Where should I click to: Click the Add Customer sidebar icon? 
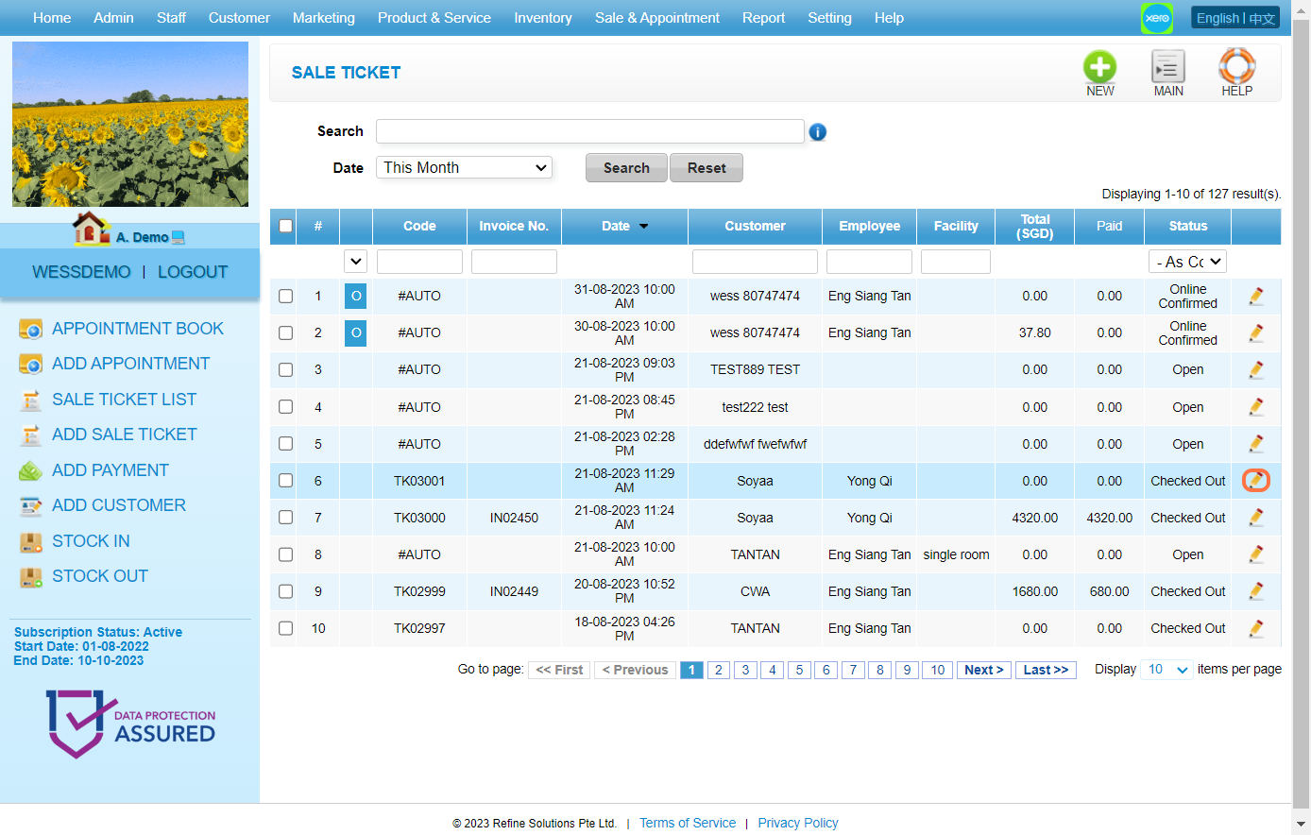point(31,505)
